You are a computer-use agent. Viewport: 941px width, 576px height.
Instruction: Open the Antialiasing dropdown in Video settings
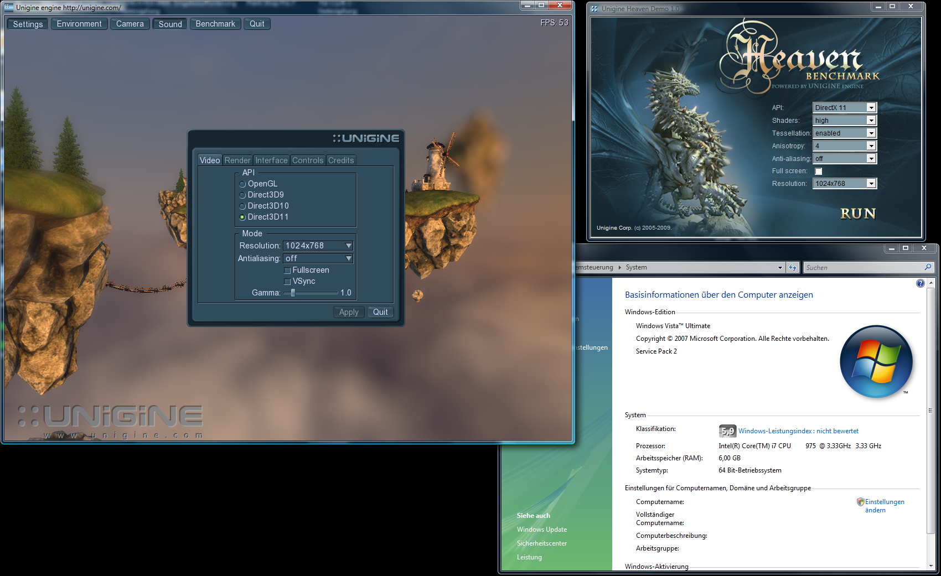pos(318,258)
